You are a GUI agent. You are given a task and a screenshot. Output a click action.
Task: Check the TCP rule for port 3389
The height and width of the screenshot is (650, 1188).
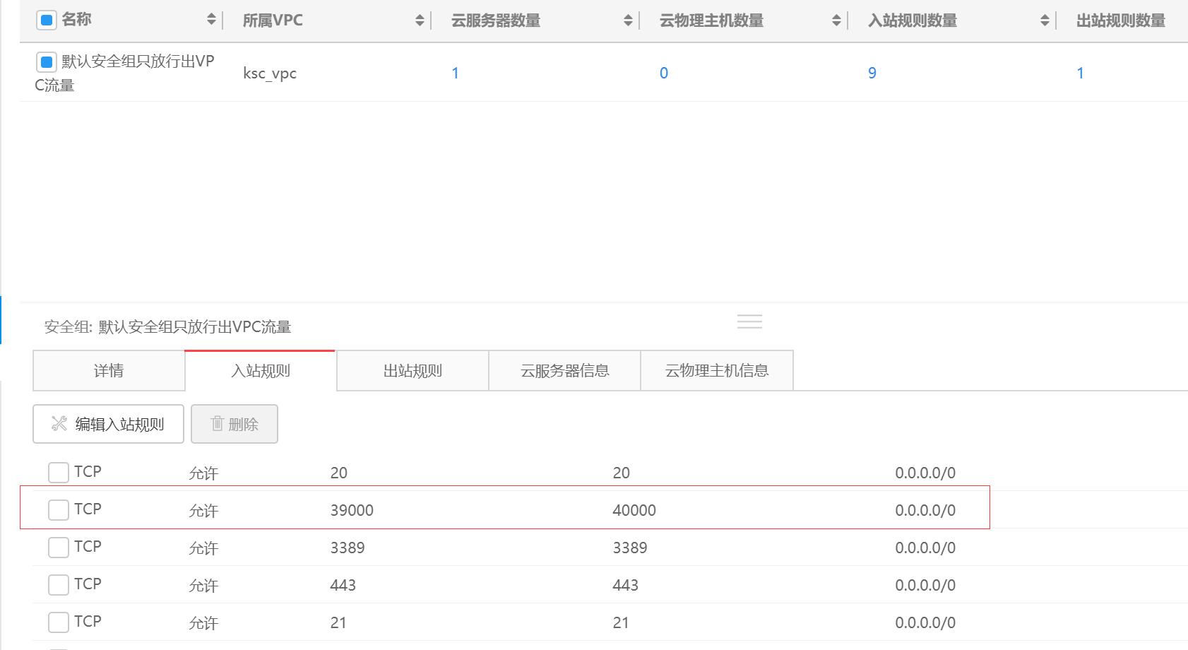pos(59,547)
